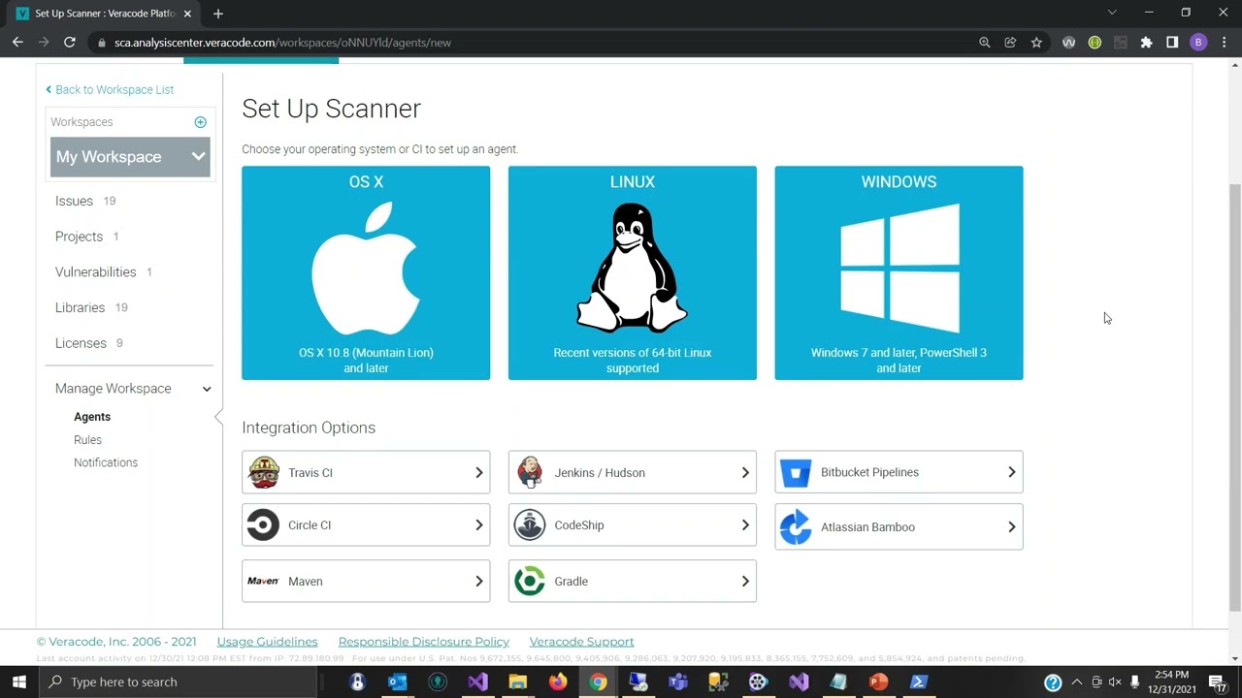This screenshot has width=1242, height=698.
Task: Open Firefox from the taskbar
Action: click(558, 682)
